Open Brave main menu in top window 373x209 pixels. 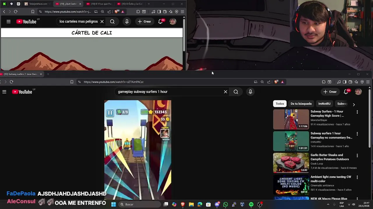click(x=182, y=12)
